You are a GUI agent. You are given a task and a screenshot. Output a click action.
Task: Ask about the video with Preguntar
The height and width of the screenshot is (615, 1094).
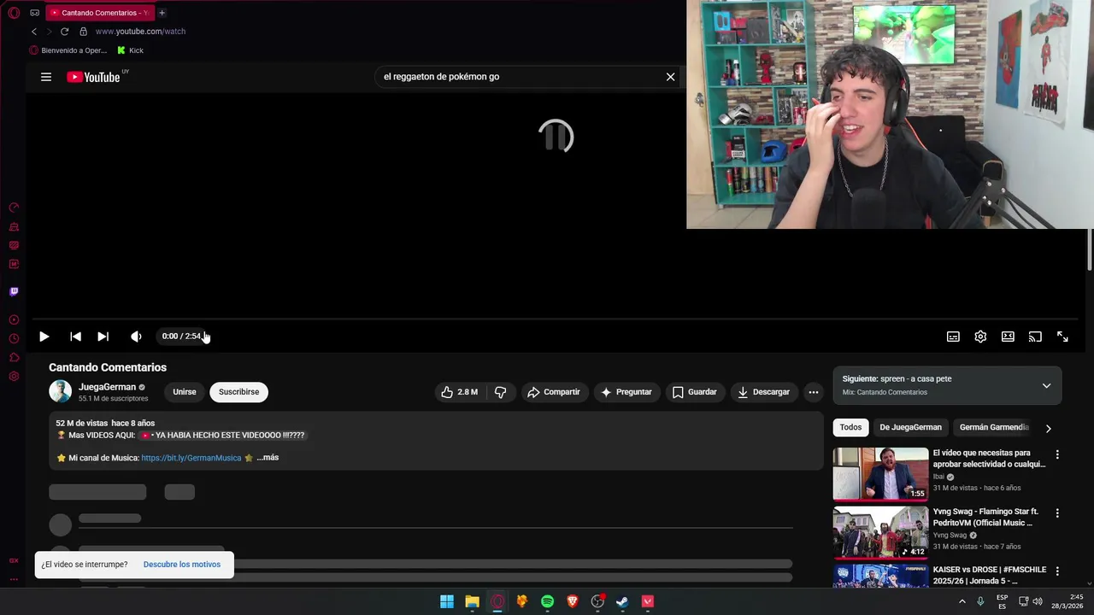tap(626, 392)
